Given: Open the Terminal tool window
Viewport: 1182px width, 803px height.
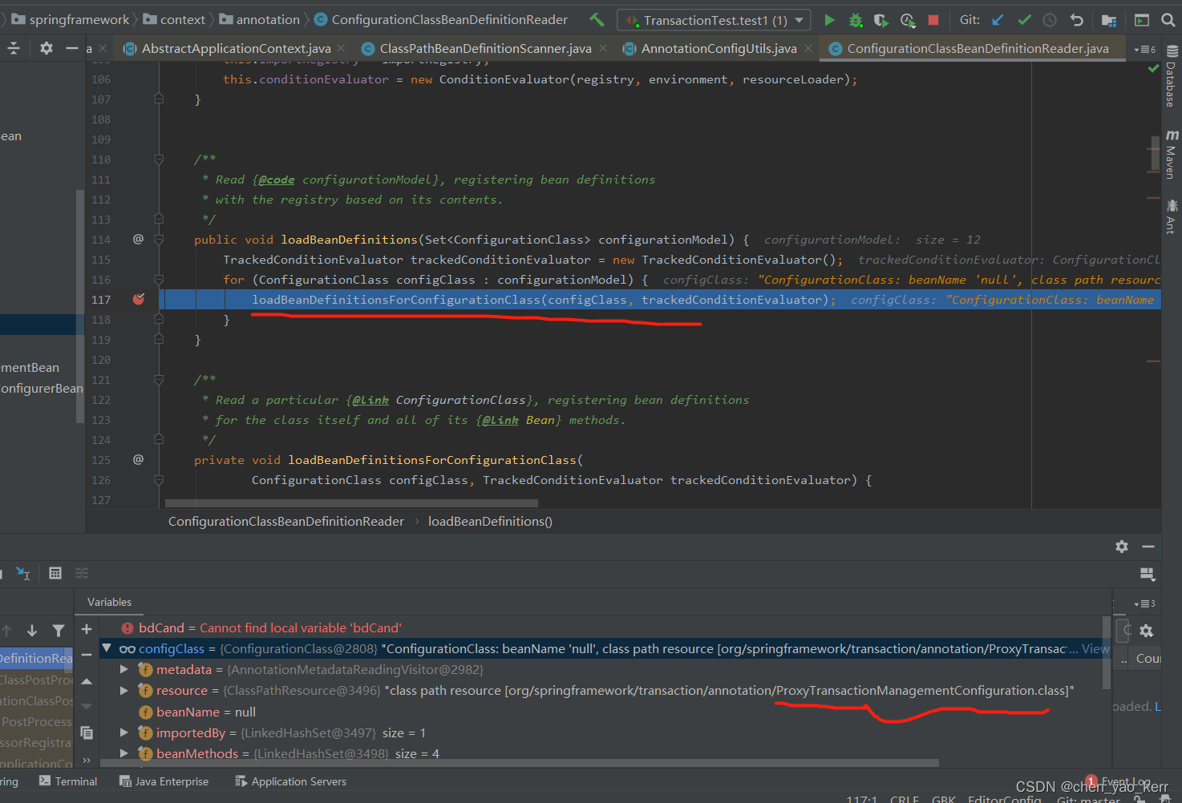Looking at the screenshot, I should tap(68, 781).
